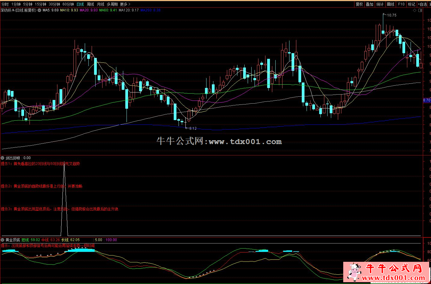Click the 8.70 price tag on axis
Image resolution: width=431 pixels, height=284 pixels.
426,100
